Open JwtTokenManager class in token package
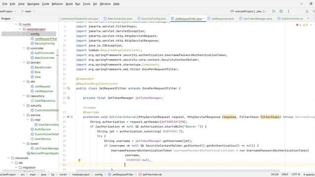 (46, 148)
